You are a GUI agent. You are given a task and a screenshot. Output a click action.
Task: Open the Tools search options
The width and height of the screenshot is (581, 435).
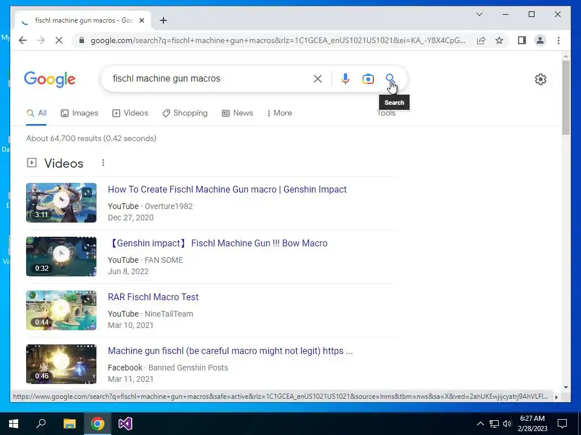(x=386, y=113)
